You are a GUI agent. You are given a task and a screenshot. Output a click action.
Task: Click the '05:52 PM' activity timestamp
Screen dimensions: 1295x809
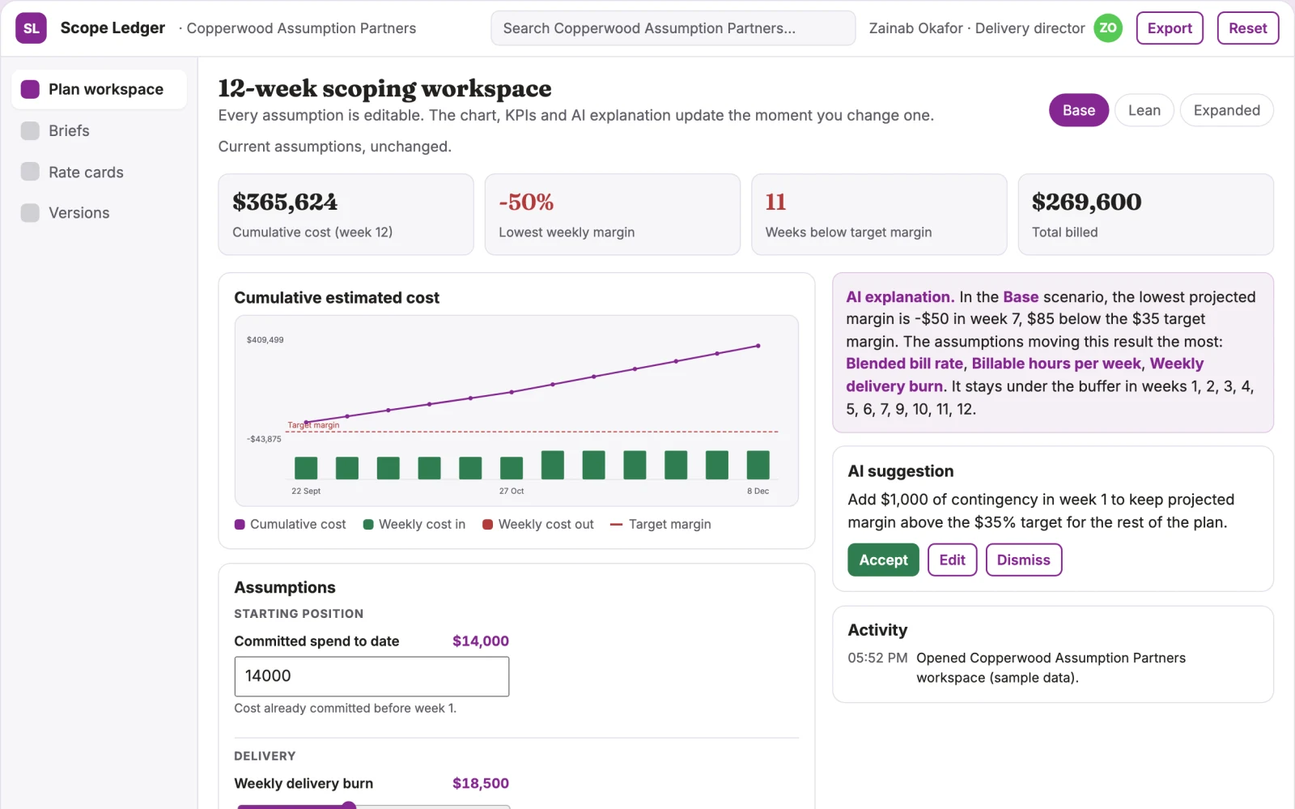[x=877, y=658]
